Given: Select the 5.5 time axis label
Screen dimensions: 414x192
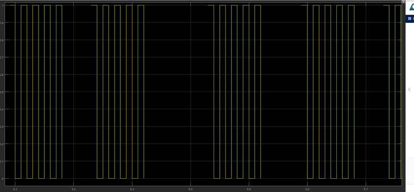Looking at the screenshot, I should coord(249,189).
